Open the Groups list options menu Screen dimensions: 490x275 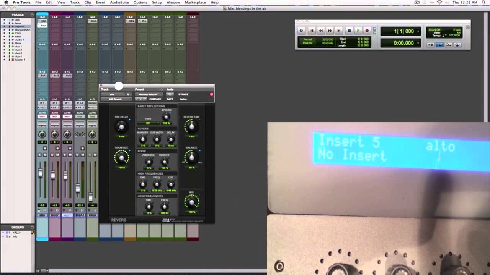point(32,227)
